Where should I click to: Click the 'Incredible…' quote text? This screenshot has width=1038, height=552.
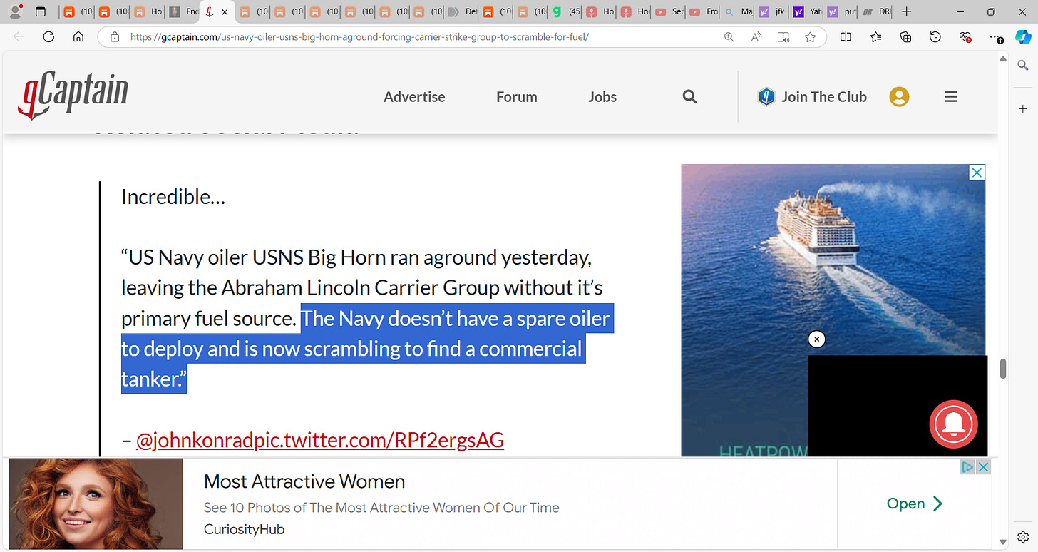173,196
